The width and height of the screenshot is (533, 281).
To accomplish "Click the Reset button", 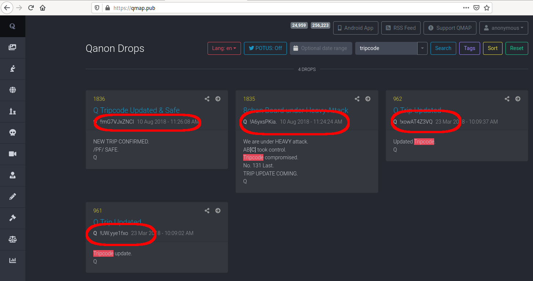I will click(x=517, y=48).
